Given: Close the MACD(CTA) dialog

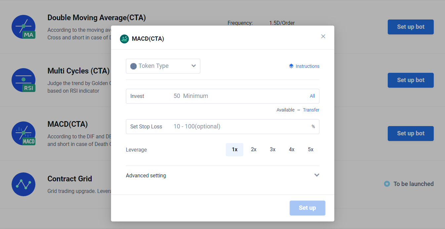Looking at the screenshot, I should point(323,36).
